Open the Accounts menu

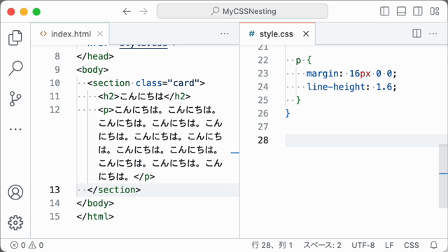pos(15,192)
